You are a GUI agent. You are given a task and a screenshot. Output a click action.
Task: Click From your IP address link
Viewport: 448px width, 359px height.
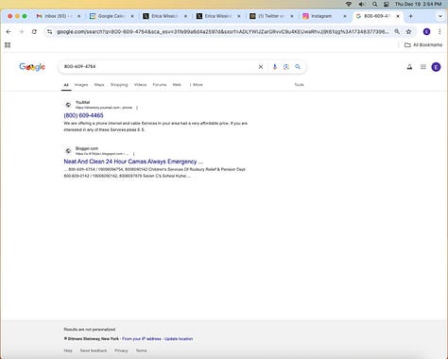click(x=142, y=339)
